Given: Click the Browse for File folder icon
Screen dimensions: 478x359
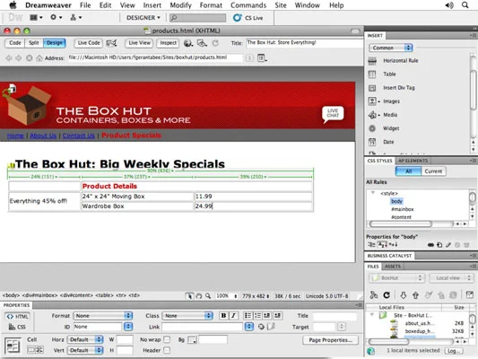Looking at the screenshot, I should tap(271, 327).
